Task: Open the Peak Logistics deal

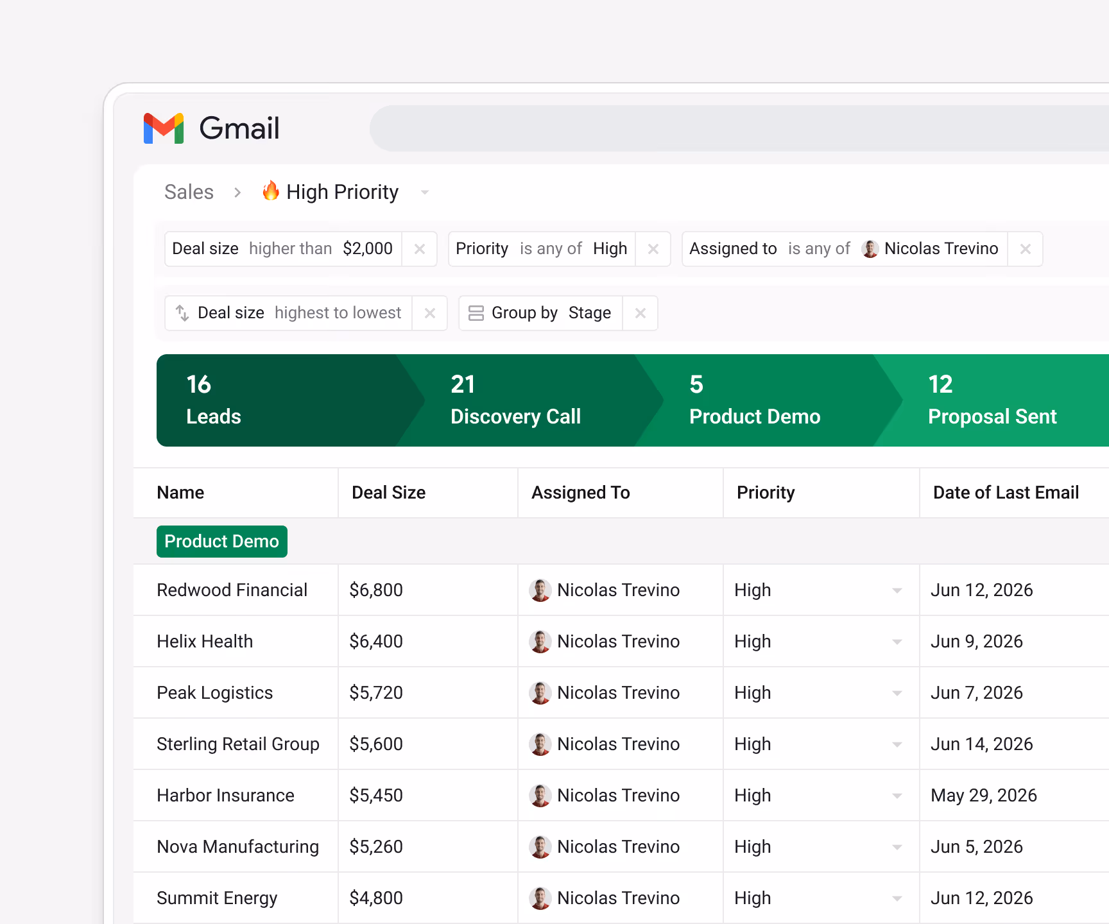Action: click(x=215, y=693)
